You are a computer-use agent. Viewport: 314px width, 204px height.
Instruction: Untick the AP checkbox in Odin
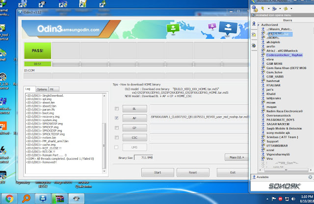(117, 118)
